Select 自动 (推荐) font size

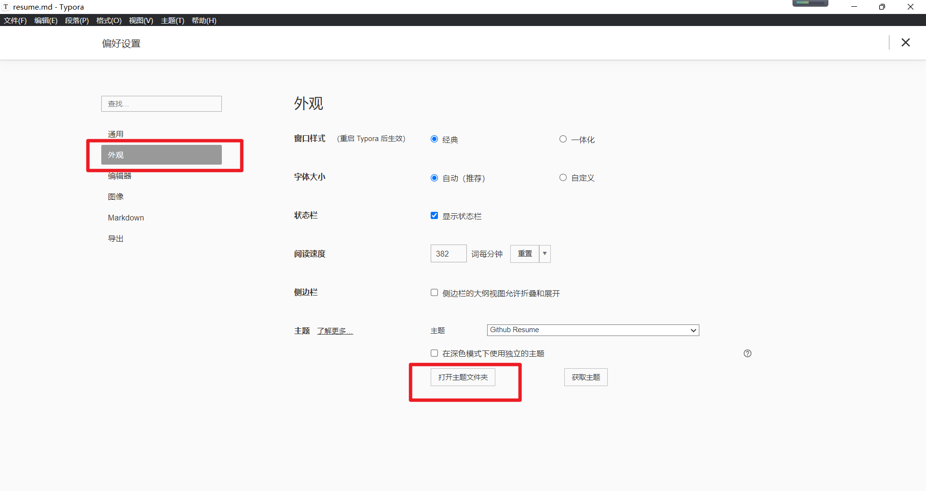click(434, 178)
